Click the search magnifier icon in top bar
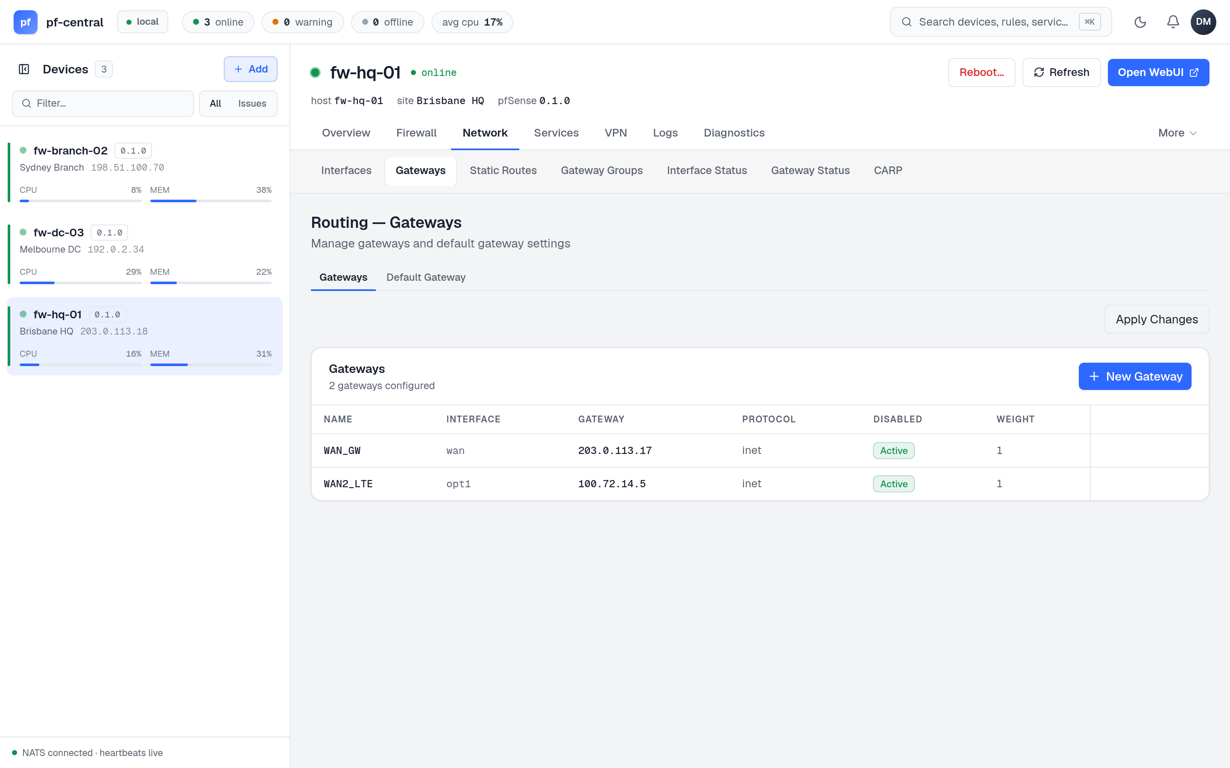 tap(906, 22)
